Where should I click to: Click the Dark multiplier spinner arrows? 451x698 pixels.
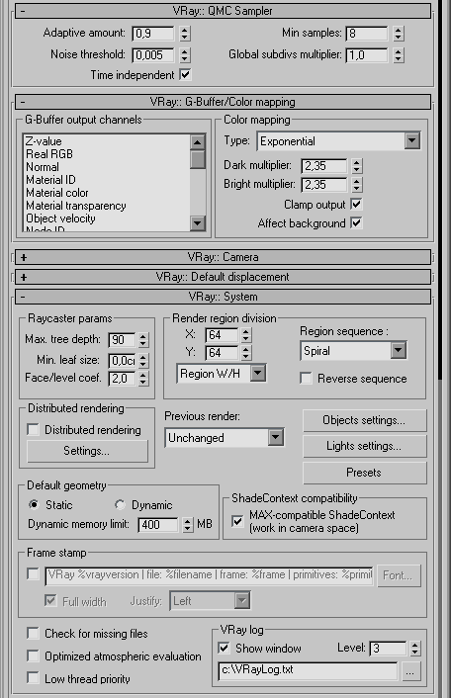coord(357,166)
